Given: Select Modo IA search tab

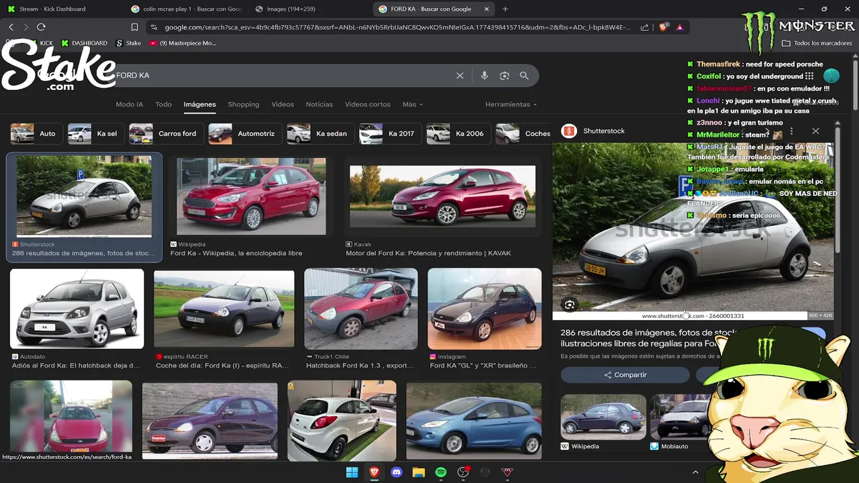Looking at the screenshot, I should click(130, 104).
